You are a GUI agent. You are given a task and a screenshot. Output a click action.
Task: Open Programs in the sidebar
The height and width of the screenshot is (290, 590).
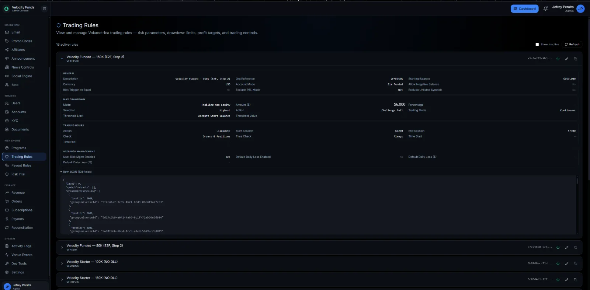(x=24, y=148)
